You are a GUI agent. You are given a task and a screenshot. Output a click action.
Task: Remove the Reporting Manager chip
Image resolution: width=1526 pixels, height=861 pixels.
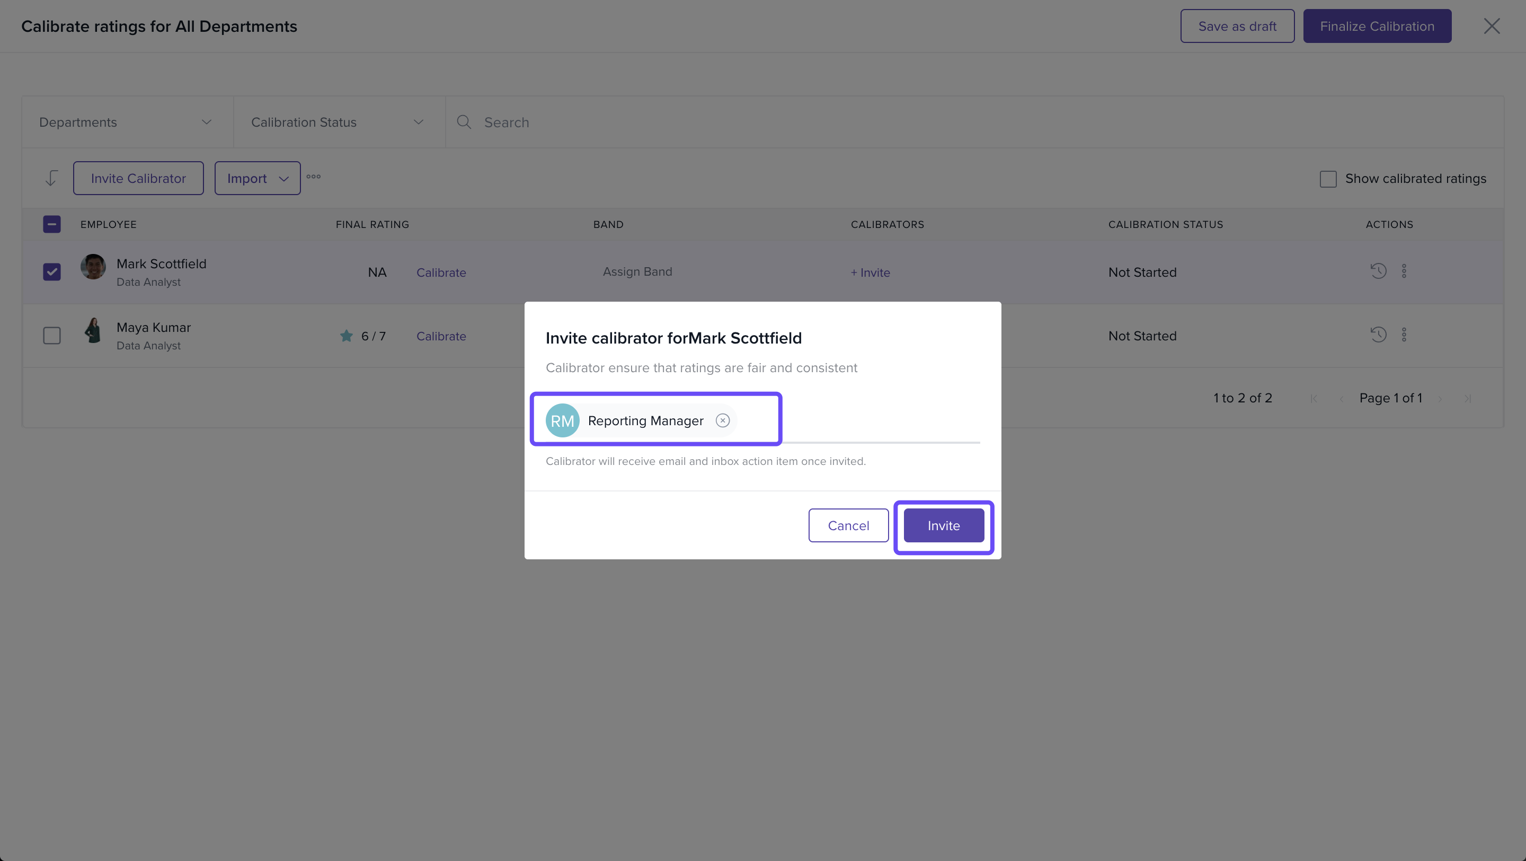tap(722, 421)
